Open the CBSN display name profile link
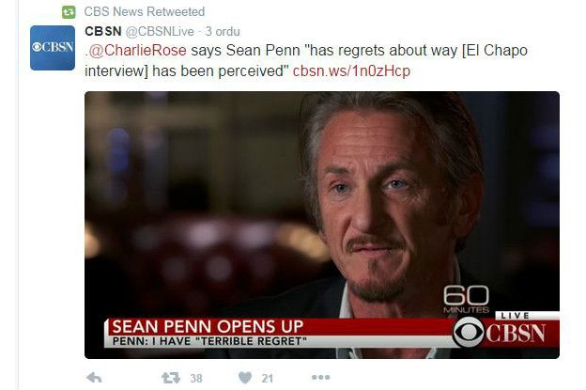Screen dimensions: 586x390 click(103, 31)
